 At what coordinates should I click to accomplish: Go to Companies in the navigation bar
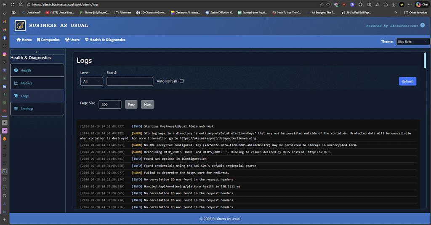pos(48,40)
